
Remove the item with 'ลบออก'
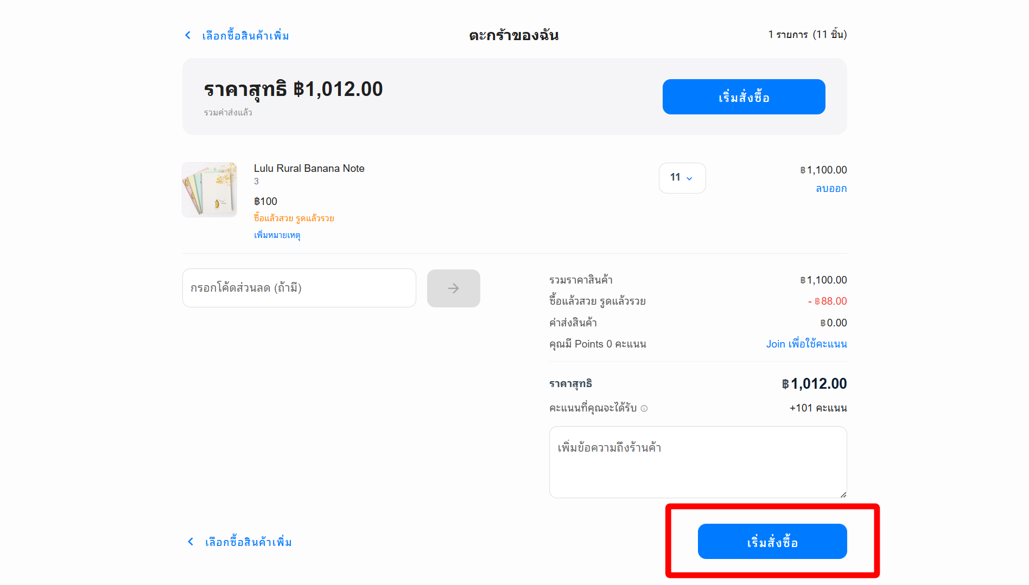pos(831,189)
